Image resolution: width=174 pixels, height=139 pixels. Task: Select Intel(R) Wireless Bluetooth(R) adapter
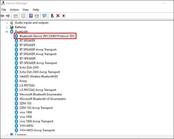(x=39, y=76)
